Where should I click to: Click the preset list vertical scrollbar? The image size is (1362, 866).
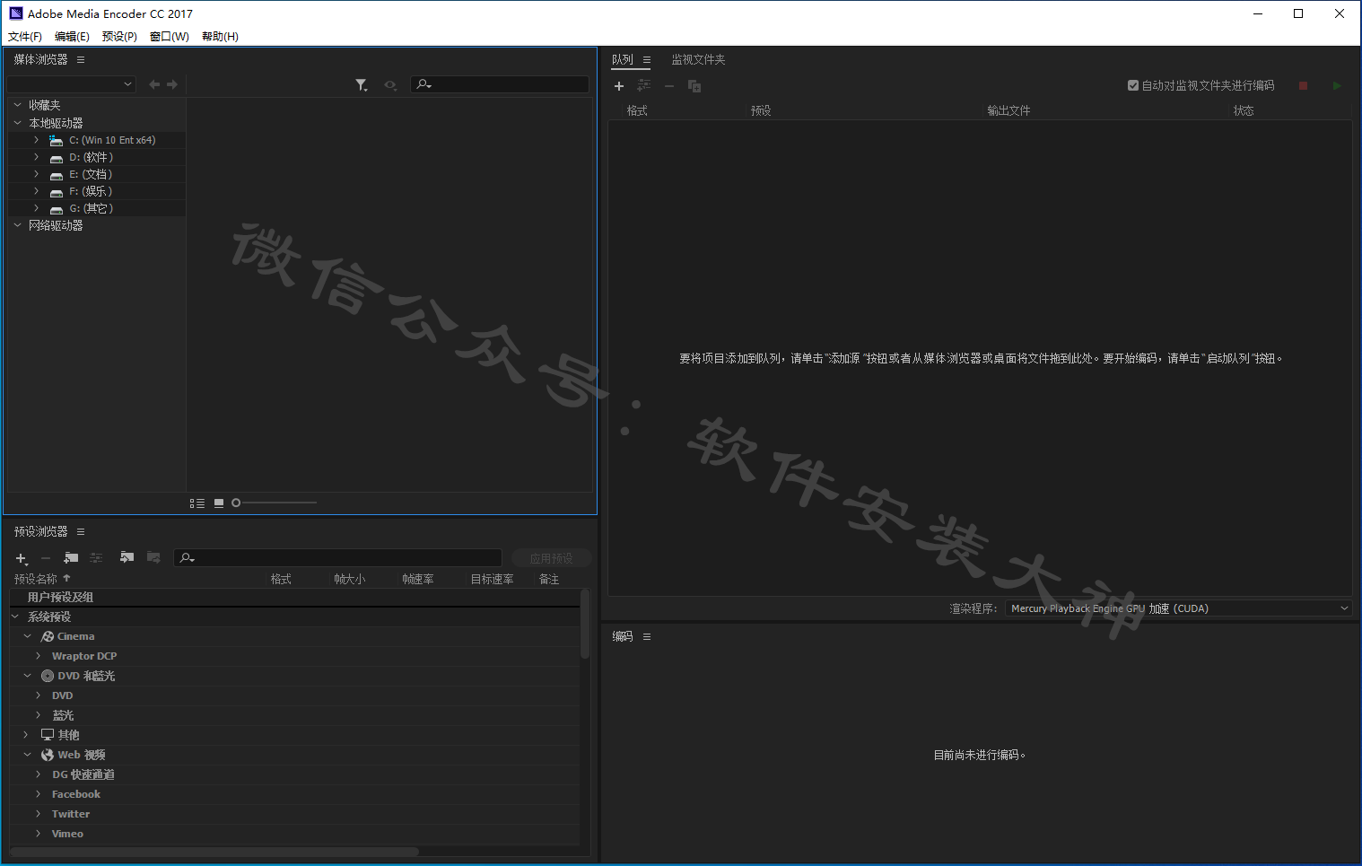pyautogui.click(x=585, y=624)
